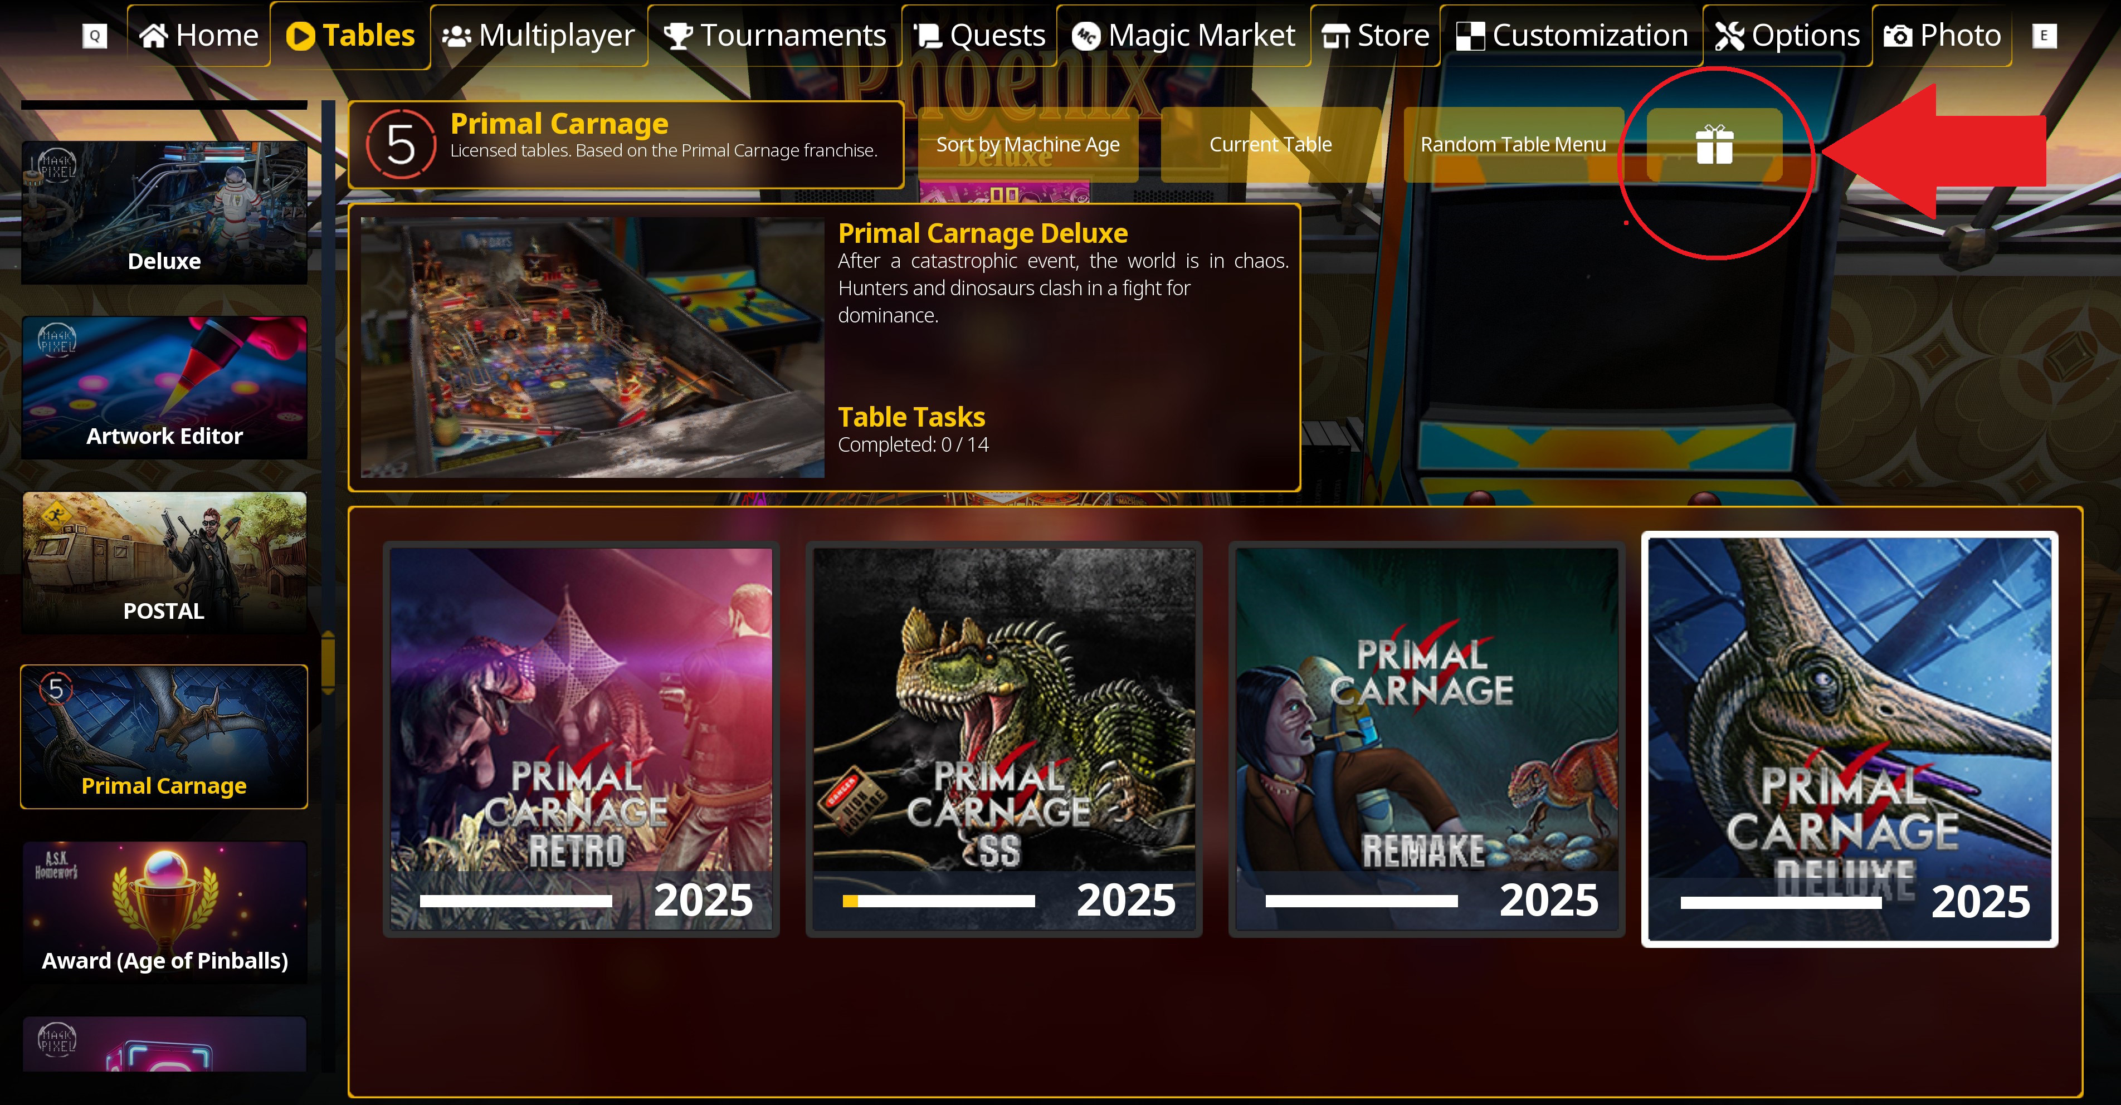Click the gift box icon button
Viewport: 2121px width, 1105px height.
[x=1714, y=145]
